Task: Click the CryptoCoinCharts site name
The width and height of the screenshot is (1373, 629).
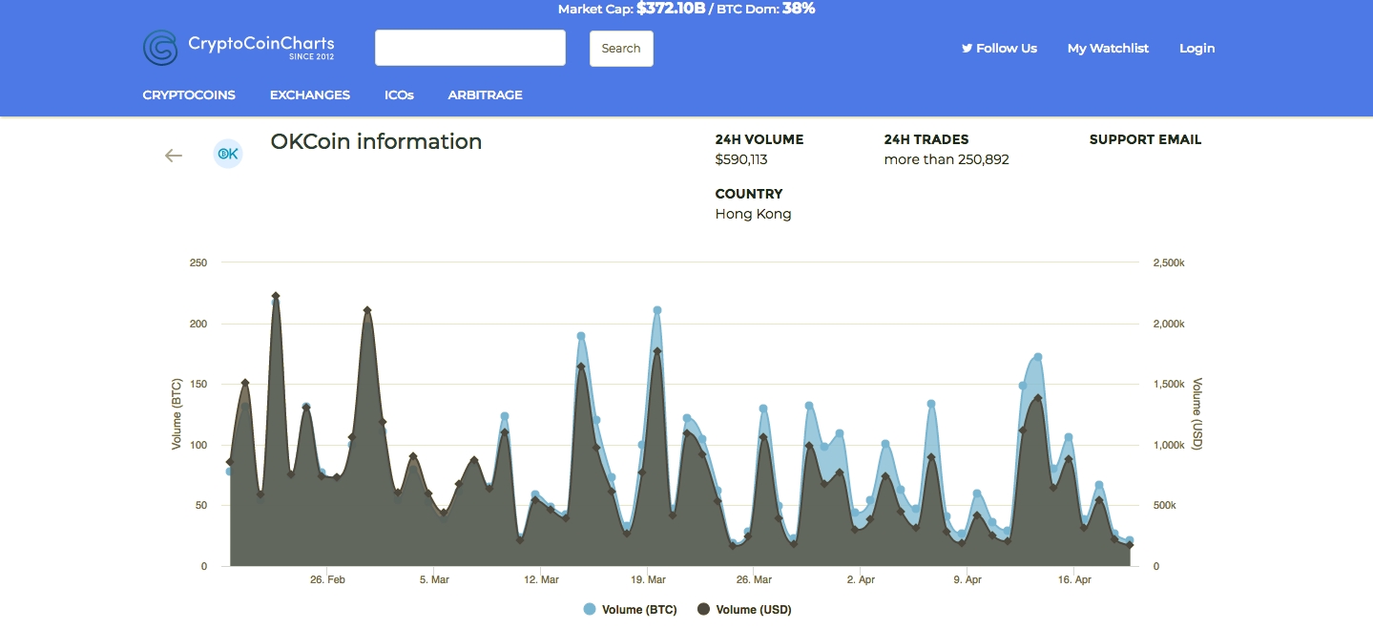Action: pos(261,43)
